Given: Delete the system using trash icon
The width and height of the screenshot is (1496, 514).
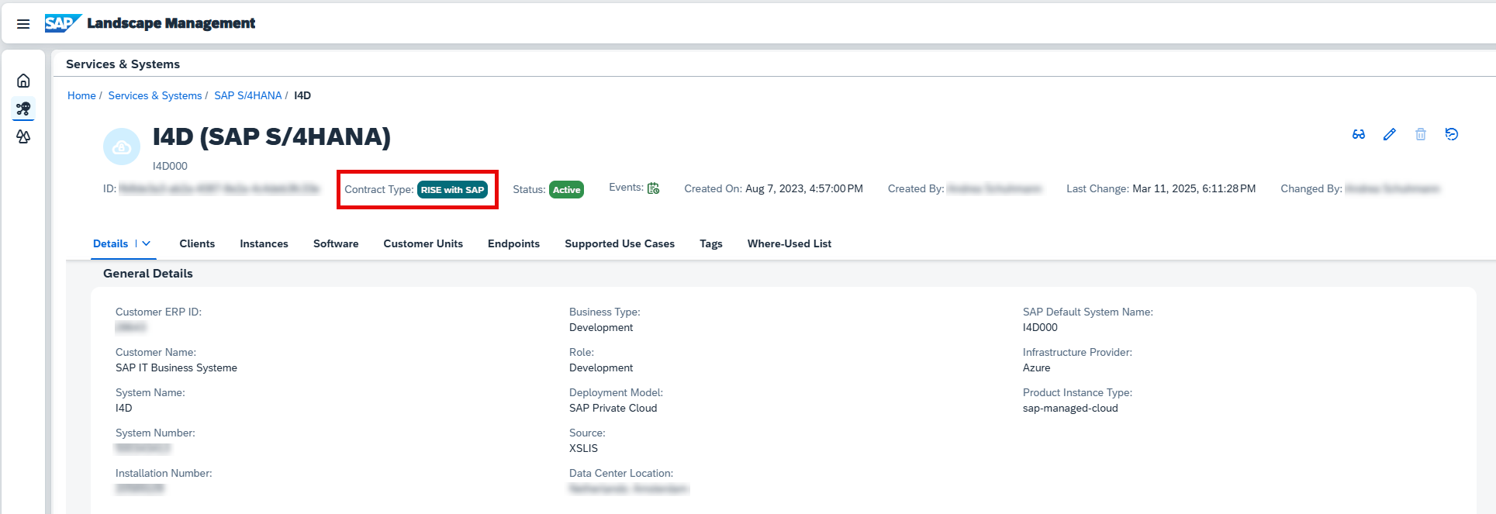Looking at the screenshot, I should coord(1421,134).
